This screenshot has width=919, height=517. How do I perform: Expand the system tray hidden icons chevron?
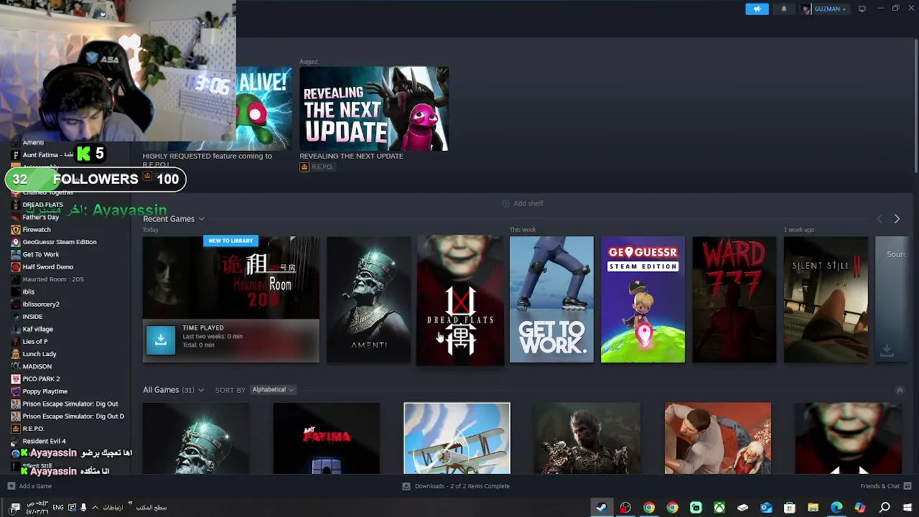[x=95, y=508]
